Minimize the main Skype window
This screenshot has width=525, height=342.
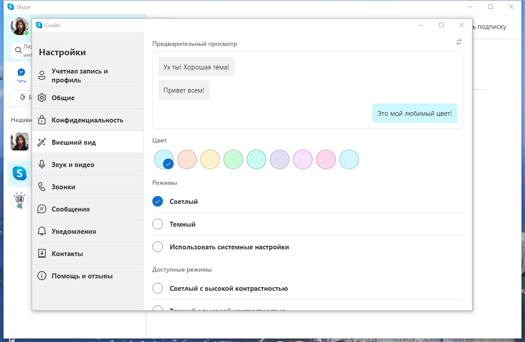[470, 7]
